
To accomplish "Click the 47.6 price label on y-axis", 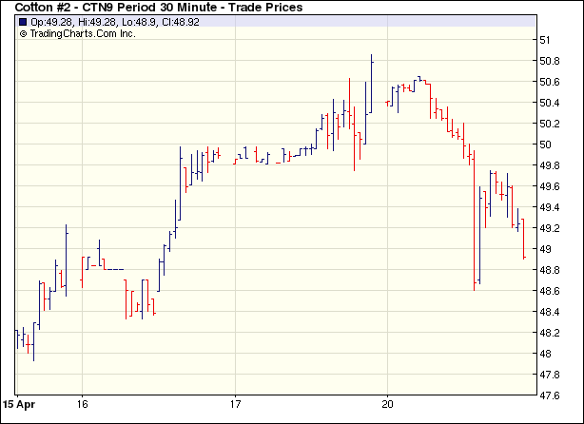I will click(550, 395).
